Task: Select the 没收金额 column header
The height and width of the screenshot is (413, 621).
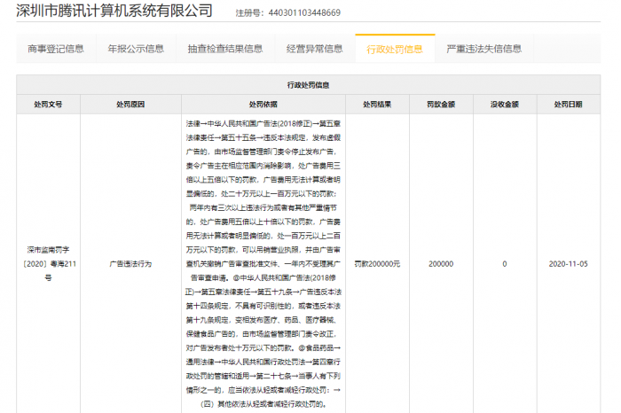Action: coord(504,104)
